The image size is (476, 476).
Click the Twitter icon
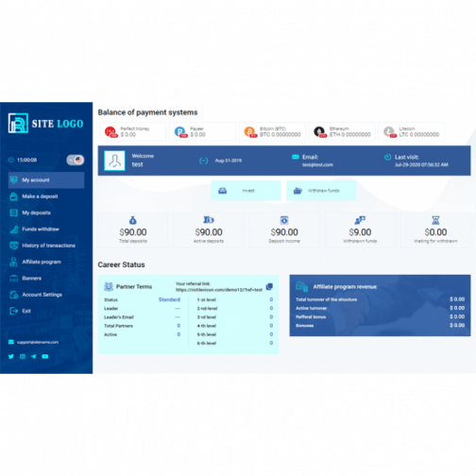coord(11,356)
